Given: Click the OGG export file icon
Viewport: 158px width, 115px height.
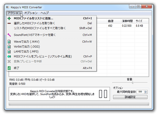Looking at the screenshot, I should pos(9,47).
